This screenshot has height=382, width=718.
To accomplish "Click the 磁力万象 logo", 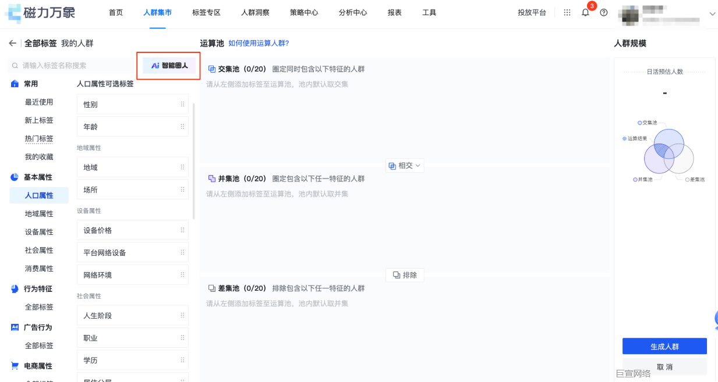I will coord(40,13).
